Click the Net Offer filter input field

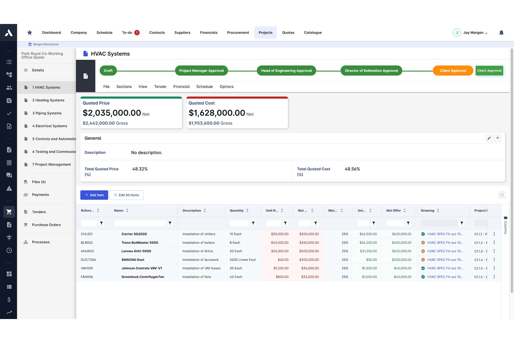[x=395, y=223]
